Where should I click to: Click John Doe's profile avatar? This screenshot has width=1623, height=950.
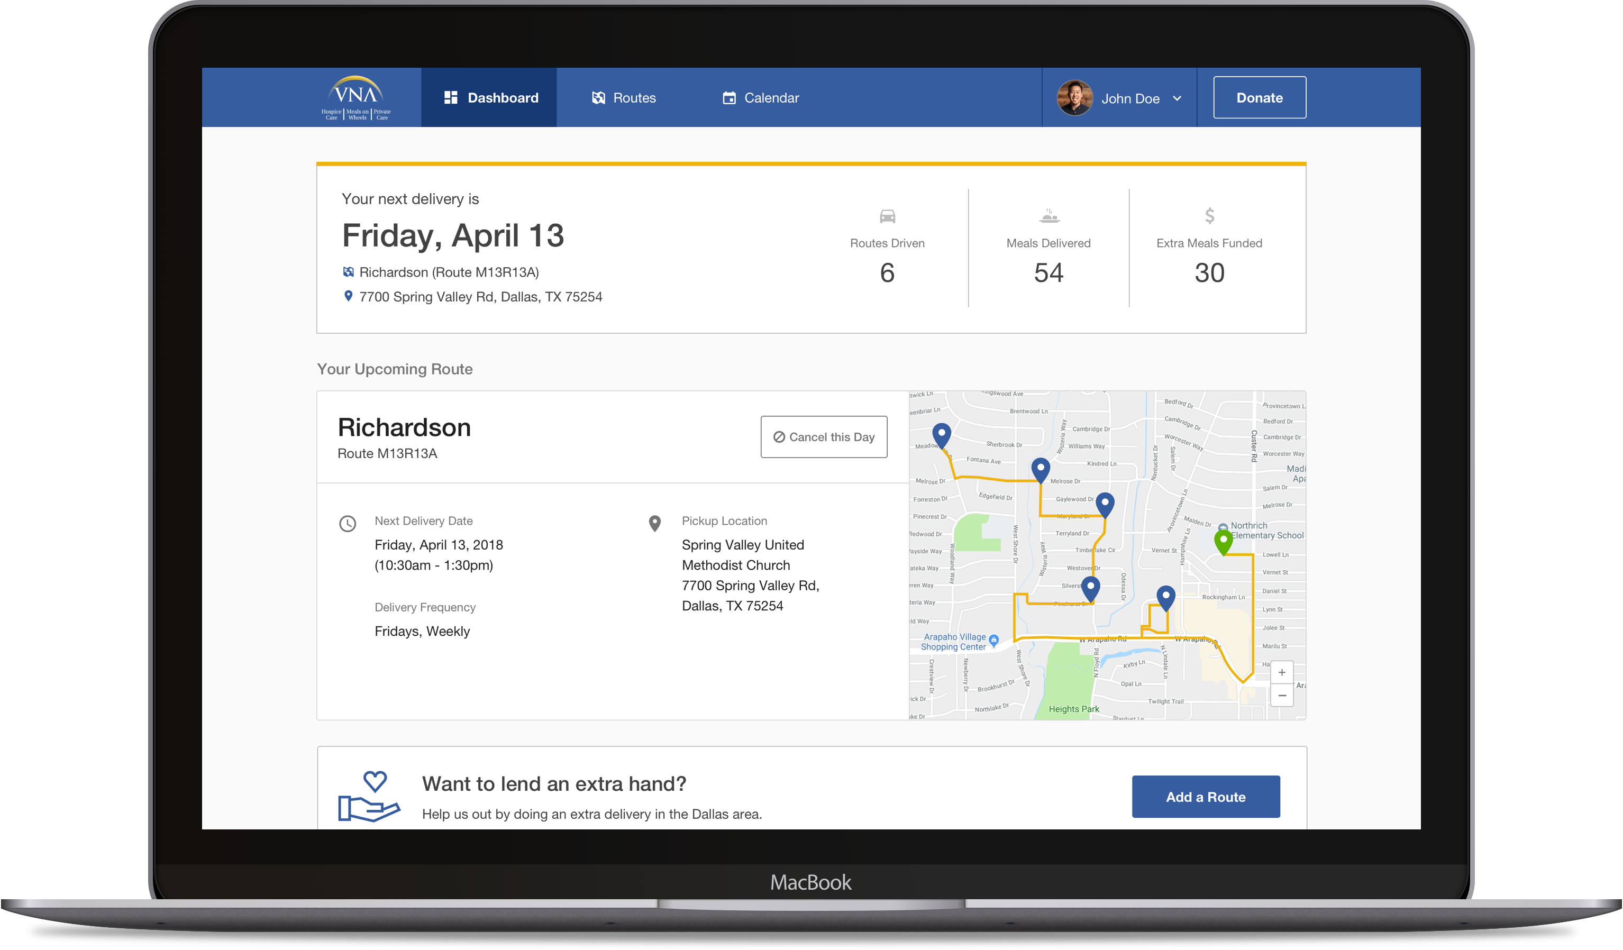[1074, 98]
